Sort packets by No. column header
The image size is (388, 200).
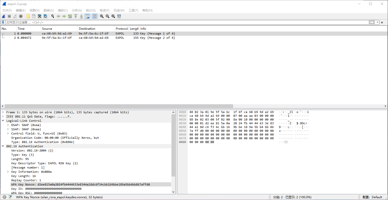[9, 29]
